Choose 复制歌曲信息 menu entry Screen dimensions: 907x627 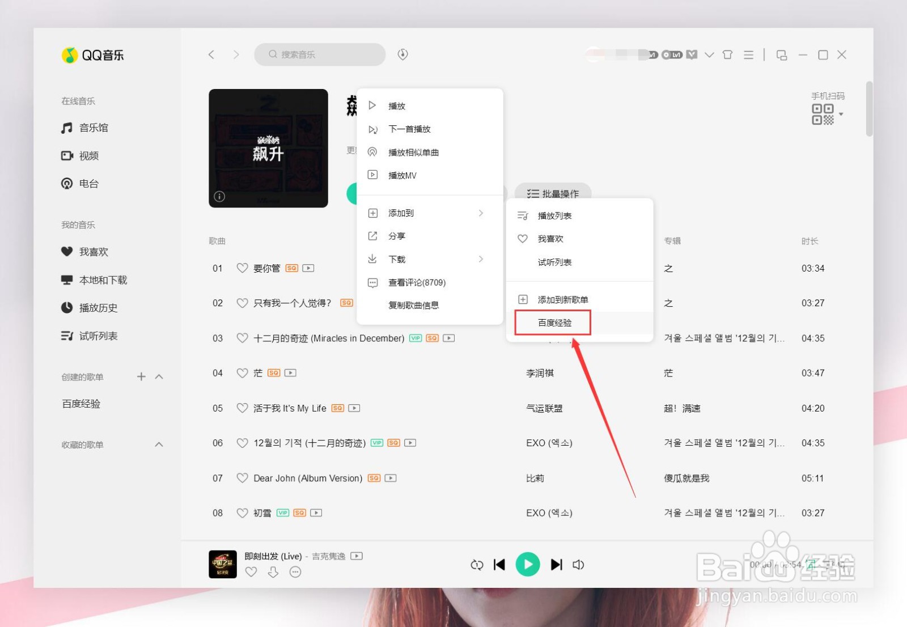[x=430, y=305]
